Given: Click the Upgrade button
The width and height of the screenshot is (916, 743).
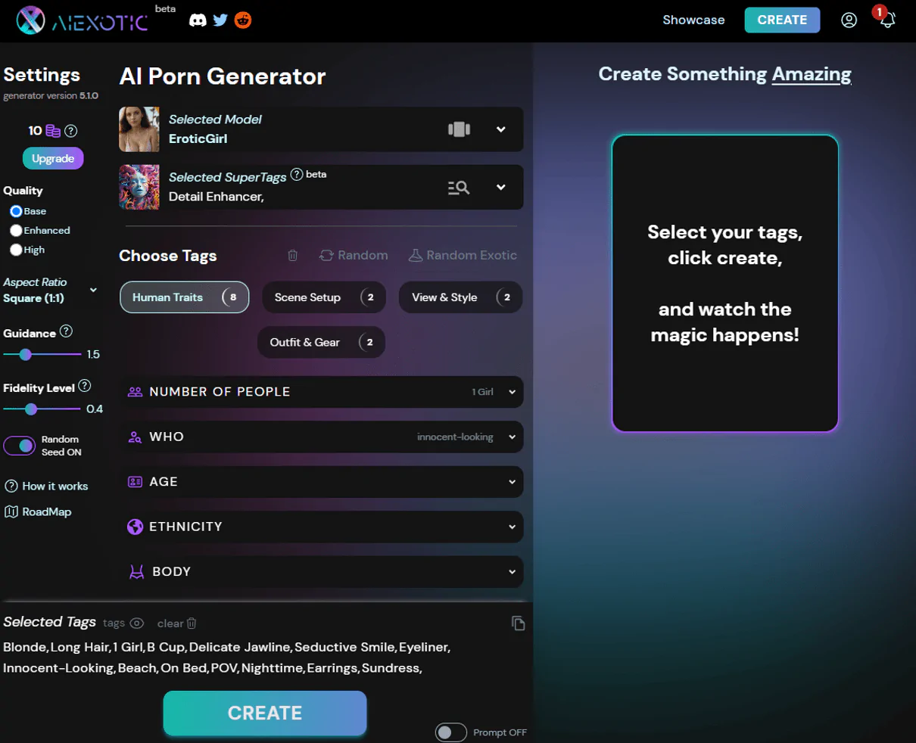Looking at the screenshot, I should click(x=53, y=158).
